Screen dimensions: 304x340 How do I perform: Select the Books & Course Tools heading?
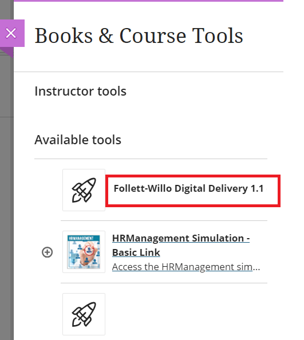139,35
